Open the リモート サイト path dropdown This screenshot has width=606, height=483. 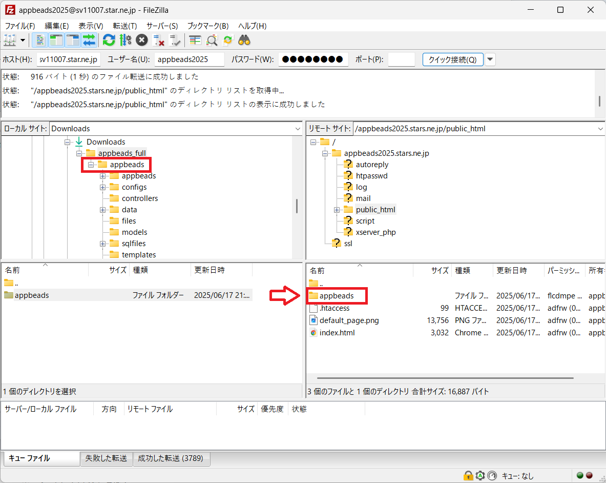600,129
